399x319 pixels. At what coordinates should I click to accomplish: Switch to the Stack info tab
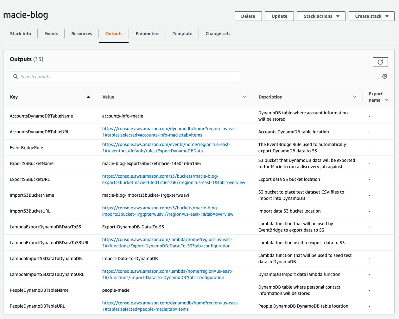pos(21,34)
